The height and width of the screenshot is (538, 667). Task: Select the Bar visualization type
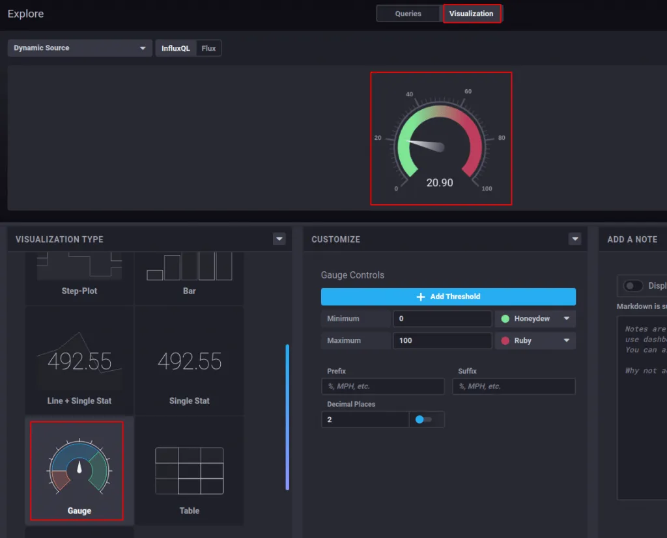pos(190,278)
